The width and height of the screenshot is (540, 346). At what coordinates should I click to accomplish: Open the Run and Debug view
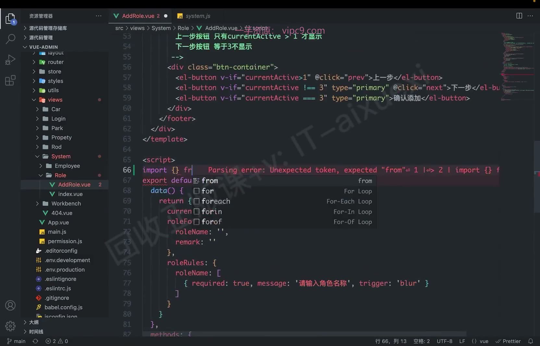(x=10, y=60)
